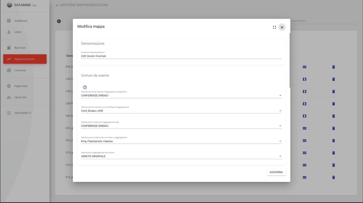363x203 pixels.
Task: Click DISCONNETTI to log out
Action: pos(25,113)
